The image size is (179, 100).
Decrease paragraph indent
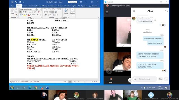[x=57, y=9]
